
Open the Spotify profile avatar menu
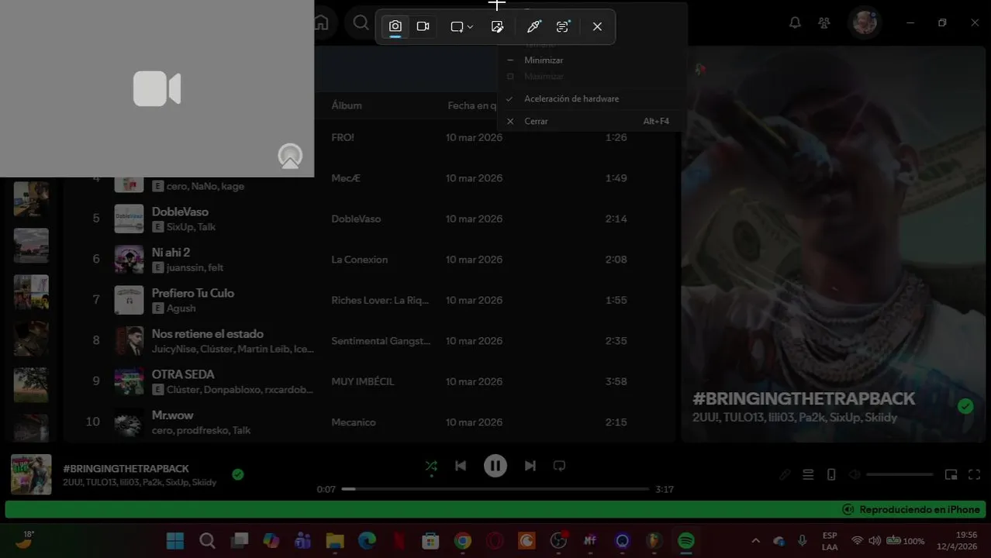tap(864, 22)
